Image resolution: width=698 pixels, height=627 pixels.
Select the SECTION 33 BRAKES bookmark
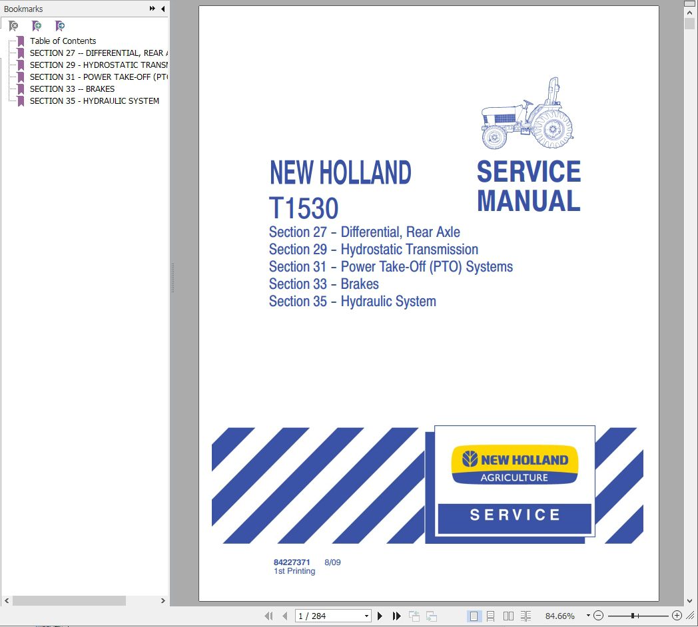pos(72,89)
